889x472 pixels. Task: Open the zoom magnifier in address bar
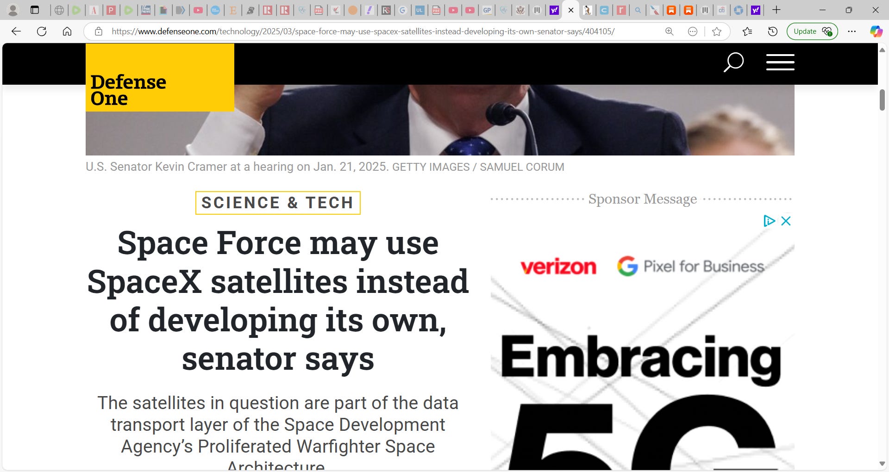669,31
